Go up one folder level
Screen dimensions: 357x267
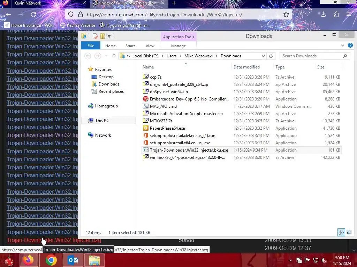tap(114, 56)
